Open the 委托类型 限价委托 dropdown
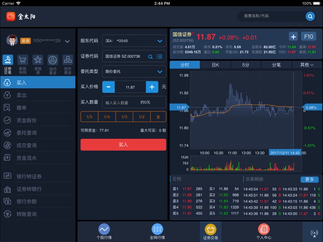Screen dimensions: 323x242 (x=134, y=71)
